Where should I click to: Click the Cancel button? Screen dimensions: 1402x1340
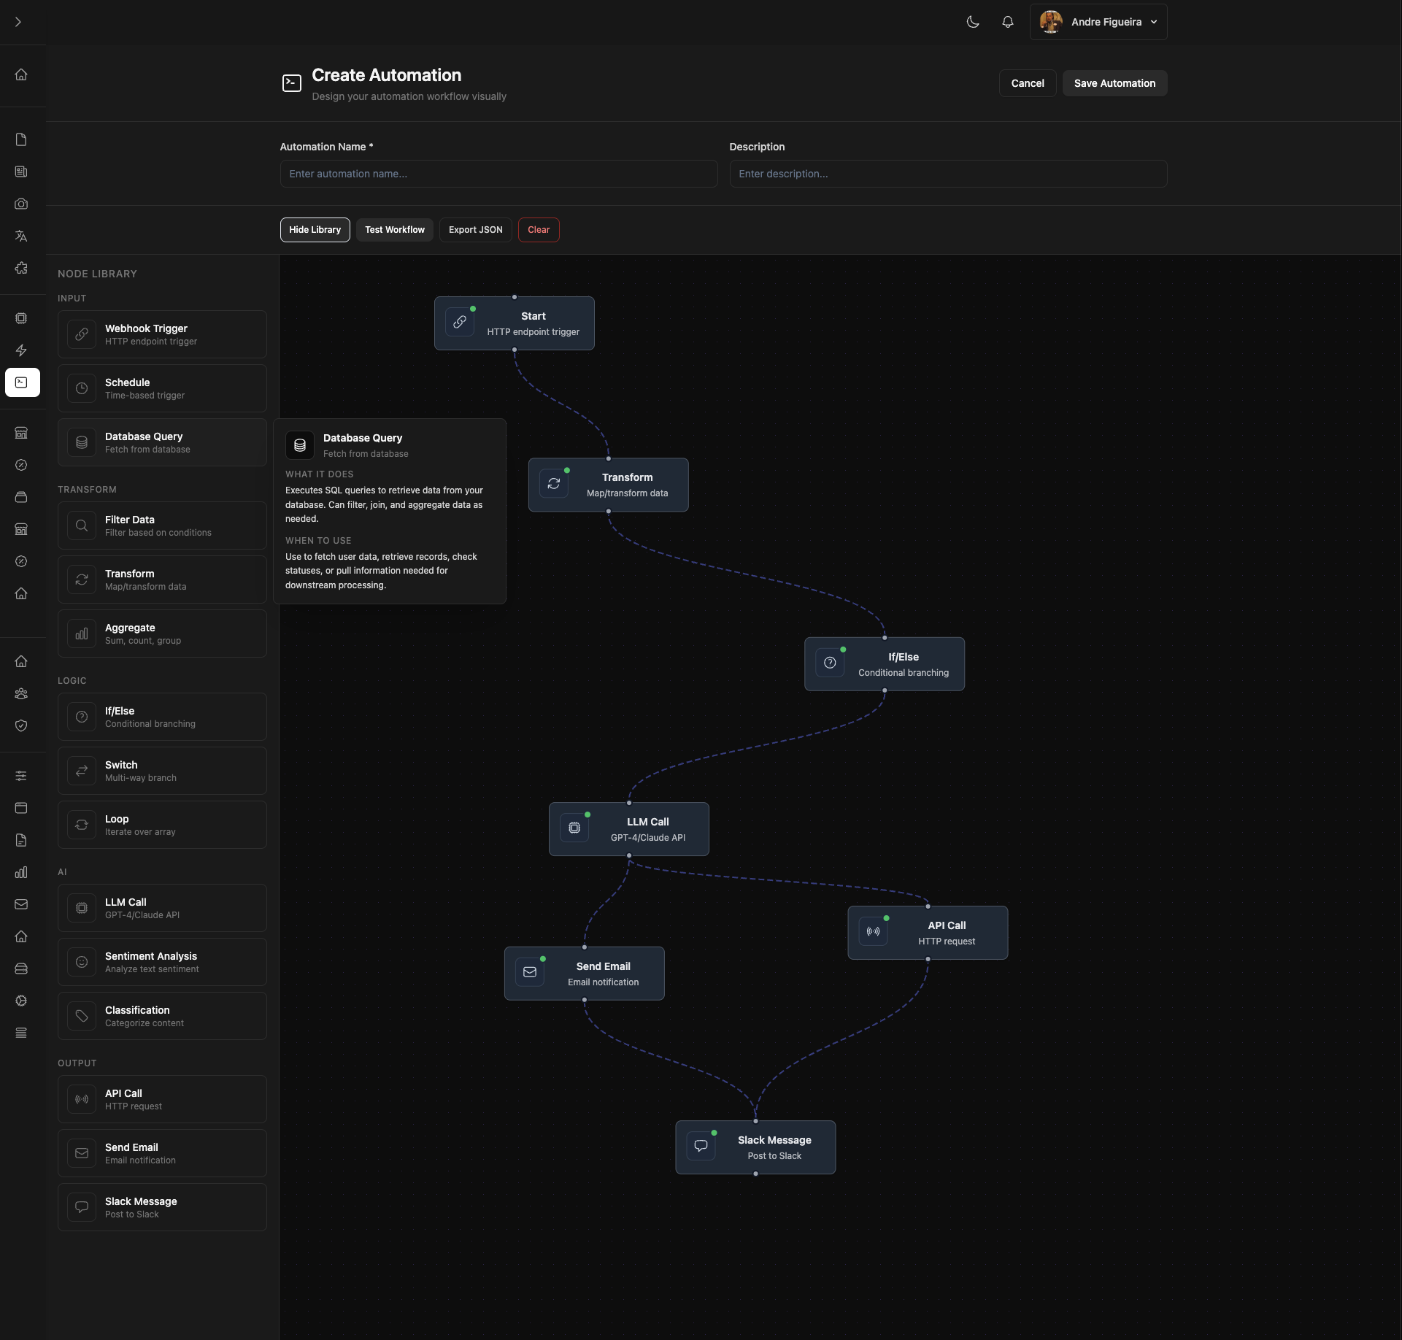(x=1028, y=83)
